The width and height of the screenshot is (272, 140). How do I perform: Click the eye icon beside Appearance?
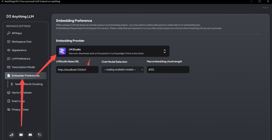(x=9, y=50)
